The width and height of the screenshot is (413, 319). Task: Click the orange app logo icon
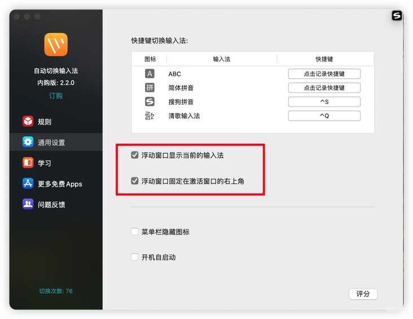56,44
